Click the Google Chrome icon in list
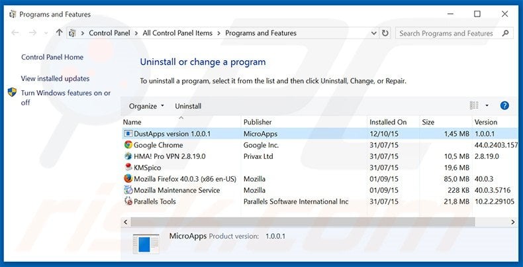523x267 pixels. pos(128,145)
